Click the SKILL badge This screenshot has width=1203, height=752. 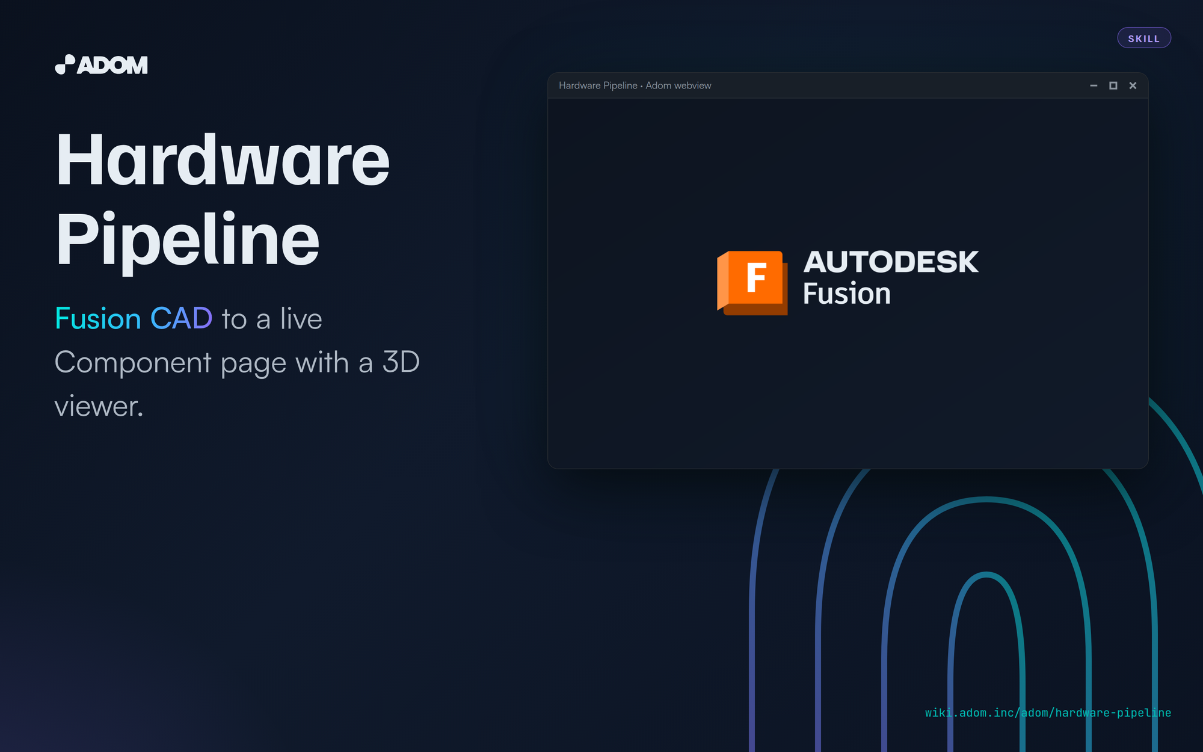click(x=1143, y=38)
